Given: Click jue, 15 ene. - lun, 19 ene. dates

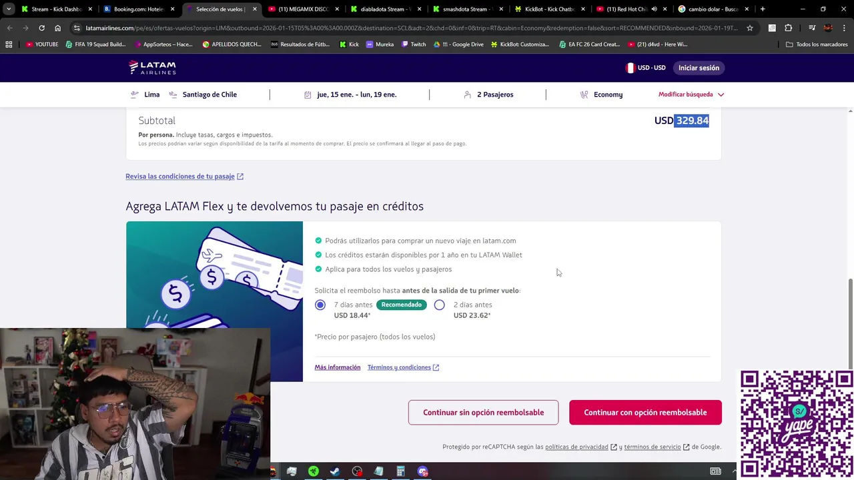Looking at the screenshot, I should coord(357,95).
